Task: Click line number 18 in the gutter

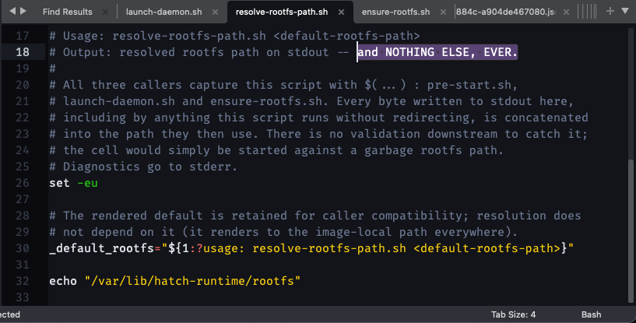Action: pyautogui.click(x=23, y=52)
